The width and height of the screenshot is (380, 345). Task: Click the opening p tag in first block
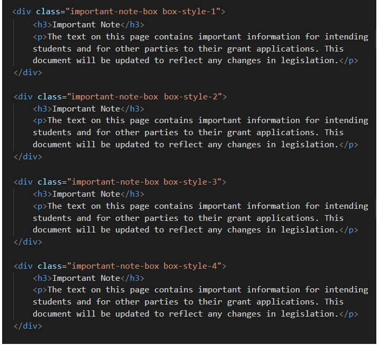click(40, 37)
